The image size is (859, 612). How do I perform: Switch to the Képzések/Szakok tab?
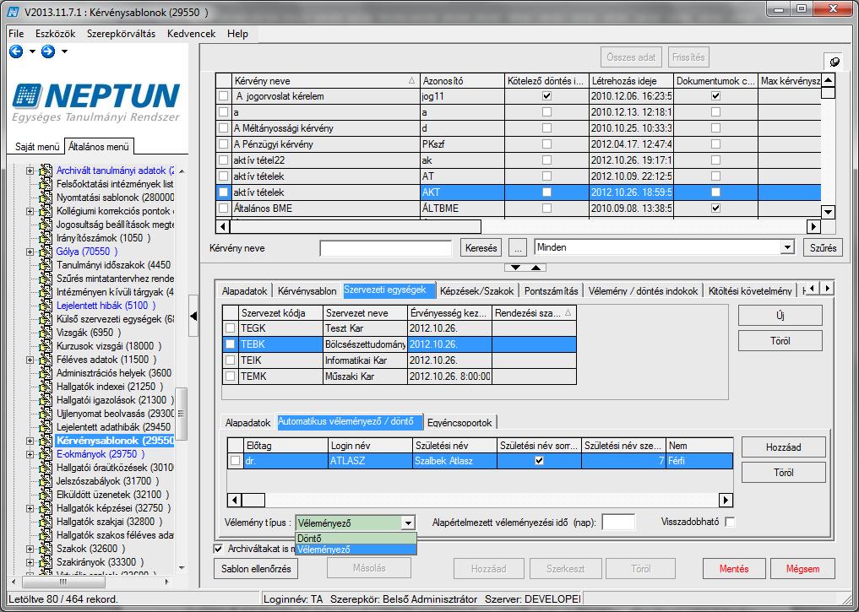[477, 291]
